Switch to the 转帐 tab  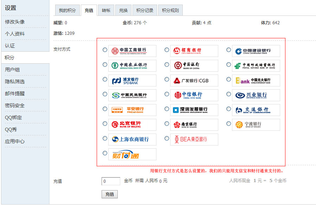click(106, 10)
